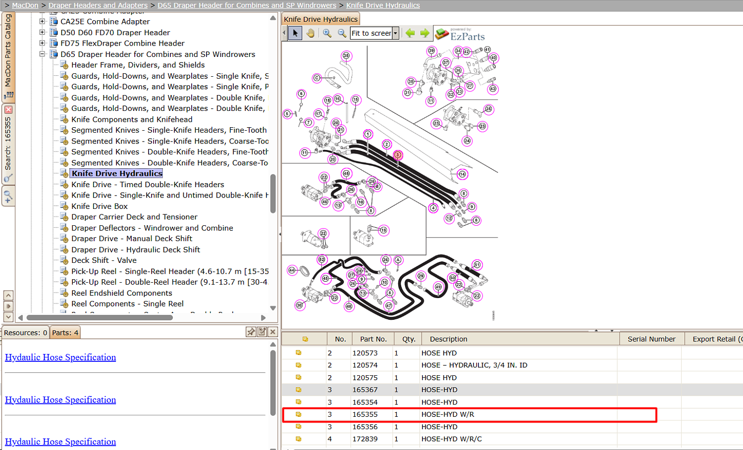The height and width of the screenshot is (450, 743).
Task: Collapse the D65 Draper Header node
Action: click(x=42, y=54)
